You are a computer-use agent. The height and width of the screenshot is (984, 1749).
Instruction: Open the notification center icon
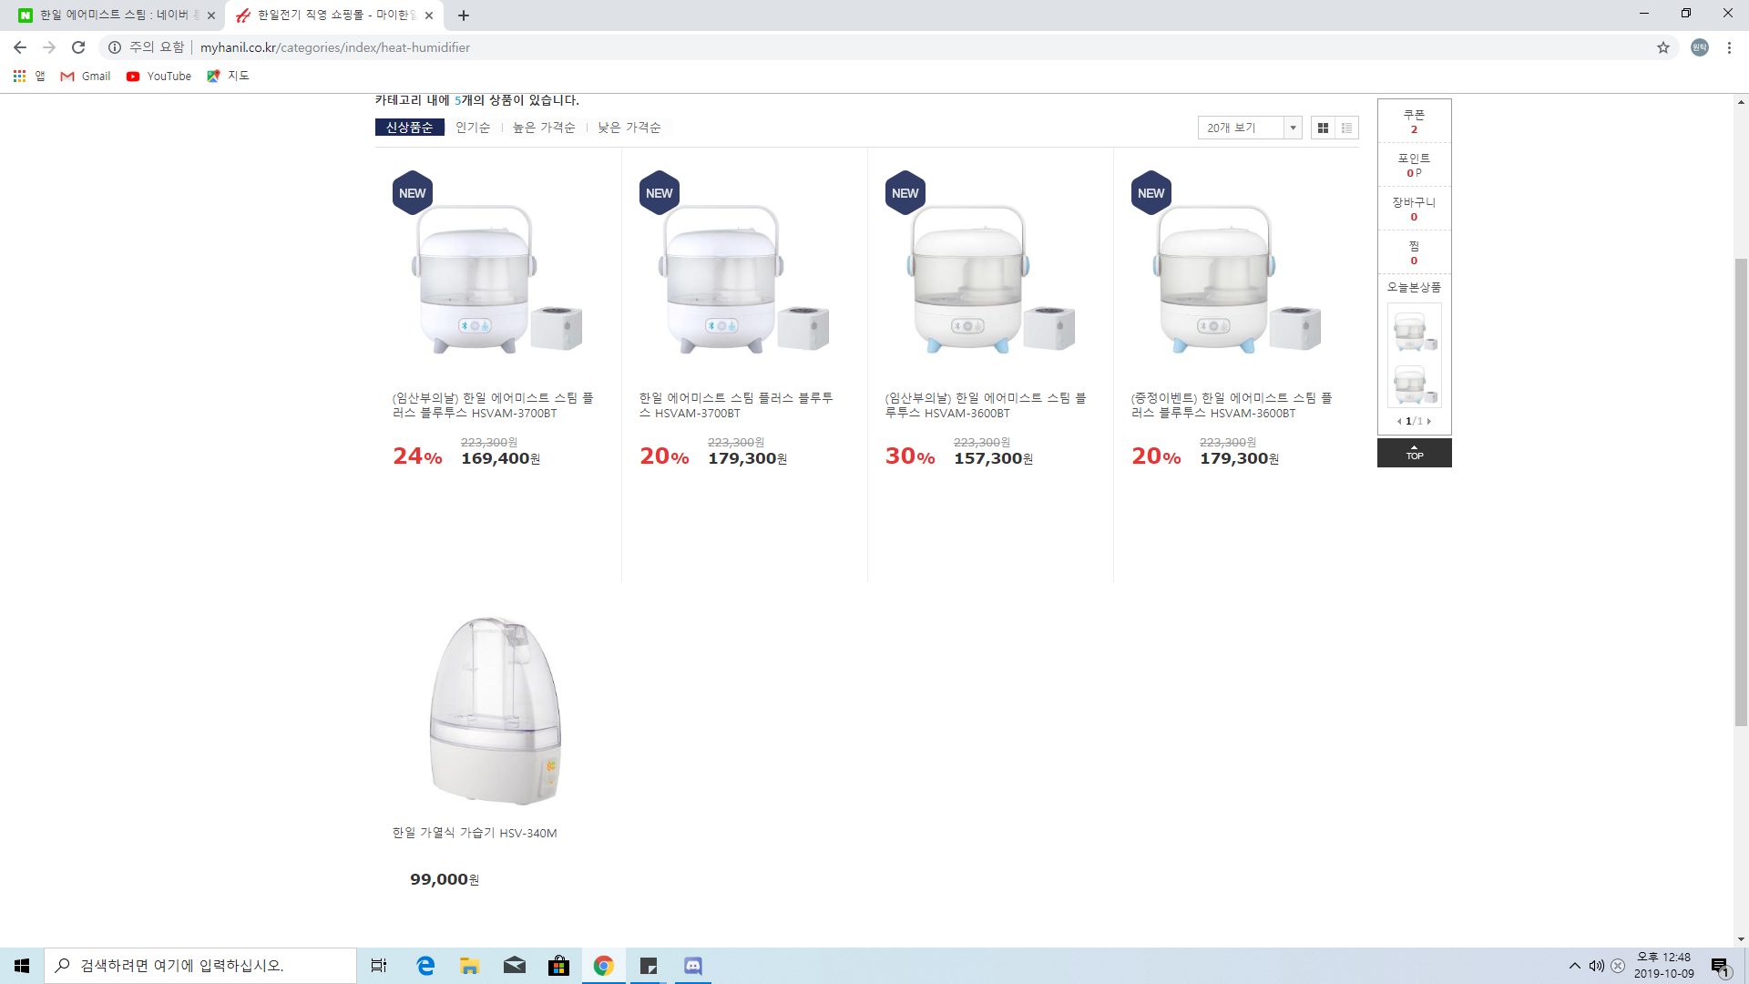1720,966
